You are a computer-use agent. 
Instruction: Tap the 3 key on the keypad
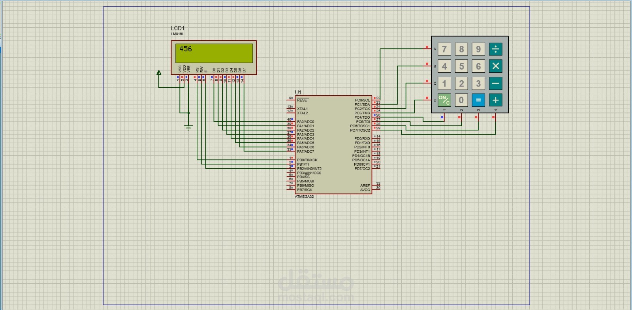click(478, 83)
